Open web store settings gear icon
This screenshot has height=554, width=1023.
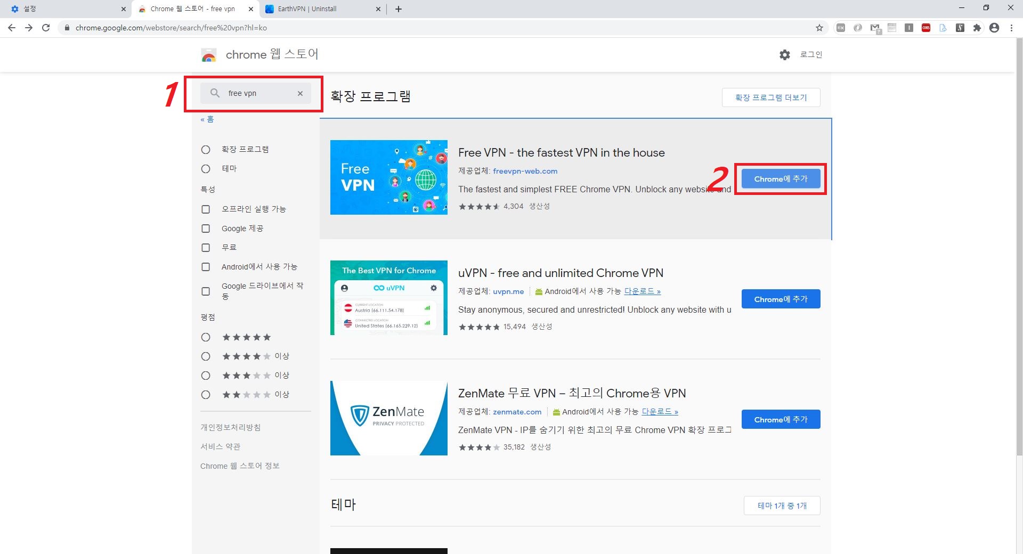[785, 54]
